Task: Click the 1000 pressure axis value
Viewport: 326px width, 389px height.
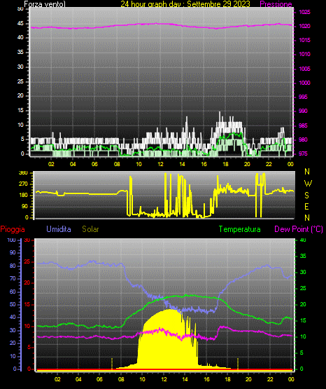Action: click(x=304, y=83)
